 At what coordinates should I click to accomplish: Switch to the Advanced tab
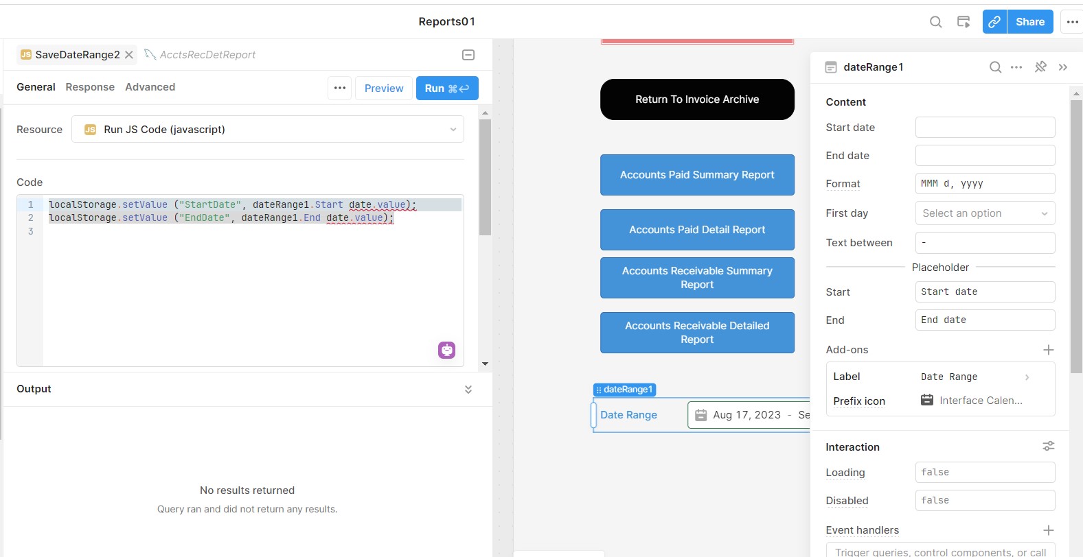[x=150, y=87]
